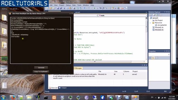The image size is (178, 100).
Task: Click the Cut scissors icon
Action: coord(65,8)
